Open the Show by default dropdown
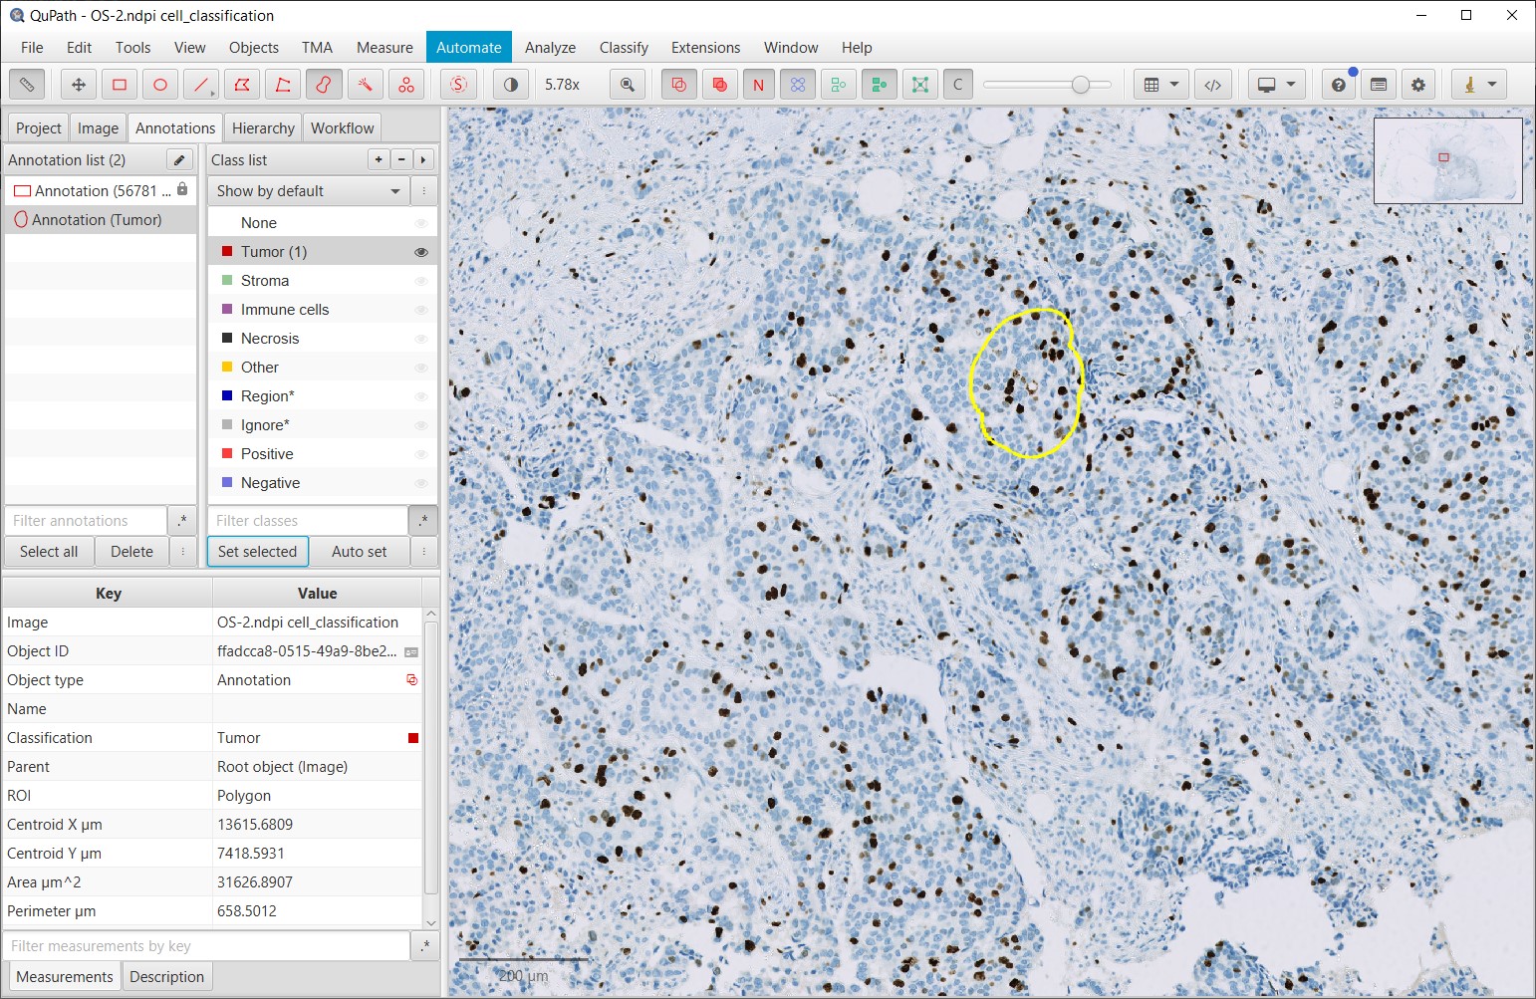Image resolution: width=1536 pixels, height=999 pixels. 309,191
